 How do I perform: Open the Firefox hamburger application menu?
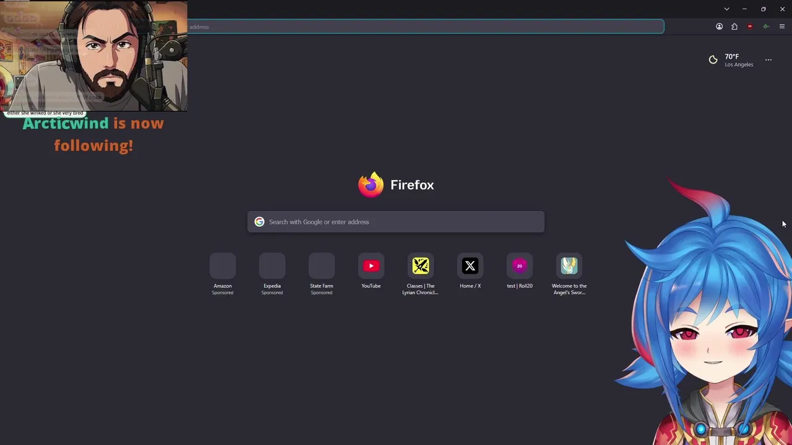[782, 27]
